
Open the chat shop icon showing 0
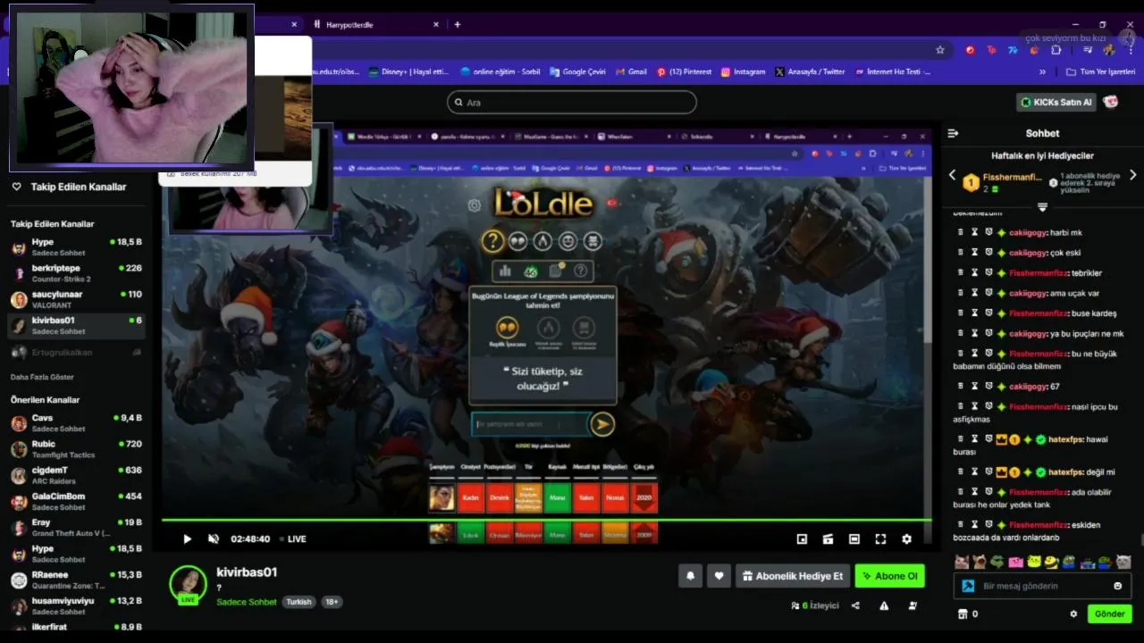(967, 614)
